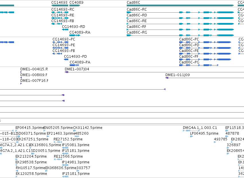
Task: Select the 493785 feature label
Action: pos(221,139)
